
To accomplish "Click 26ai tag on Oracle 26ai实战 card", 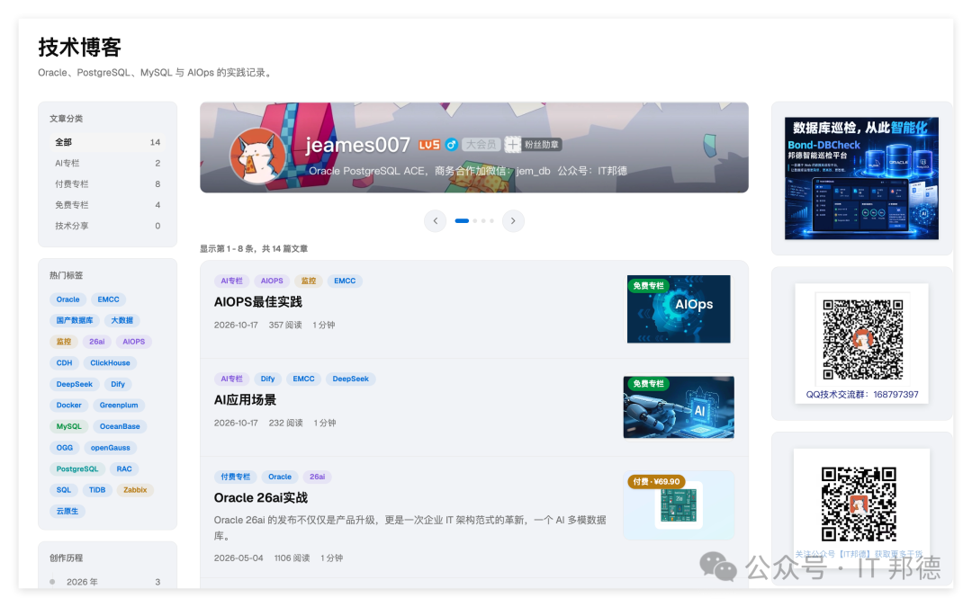I will 318,477.
